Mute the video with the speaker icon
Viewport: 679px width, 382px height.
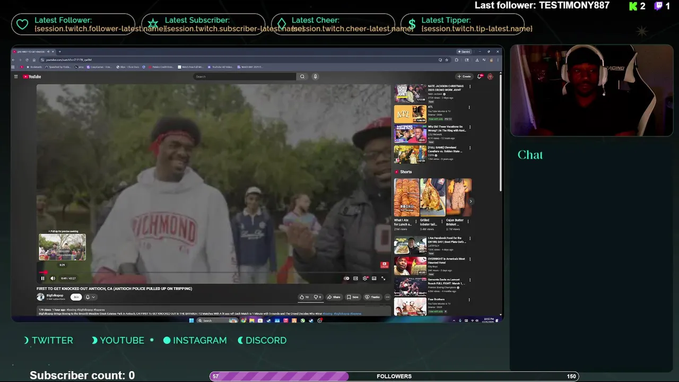(53, 278)
